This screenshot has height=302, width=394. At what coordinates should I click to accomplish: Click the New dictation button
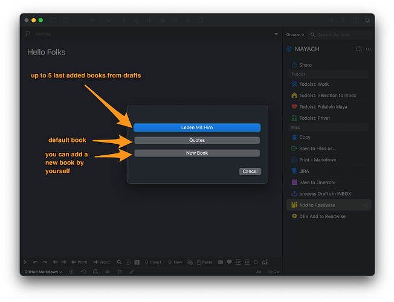[175, 262]
